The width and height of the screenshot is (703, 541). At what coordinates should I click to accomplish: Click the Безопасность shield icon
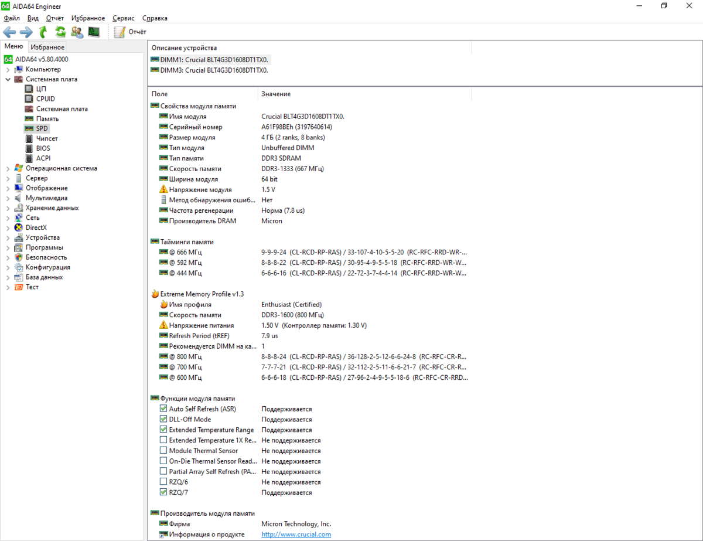[19, 257]
